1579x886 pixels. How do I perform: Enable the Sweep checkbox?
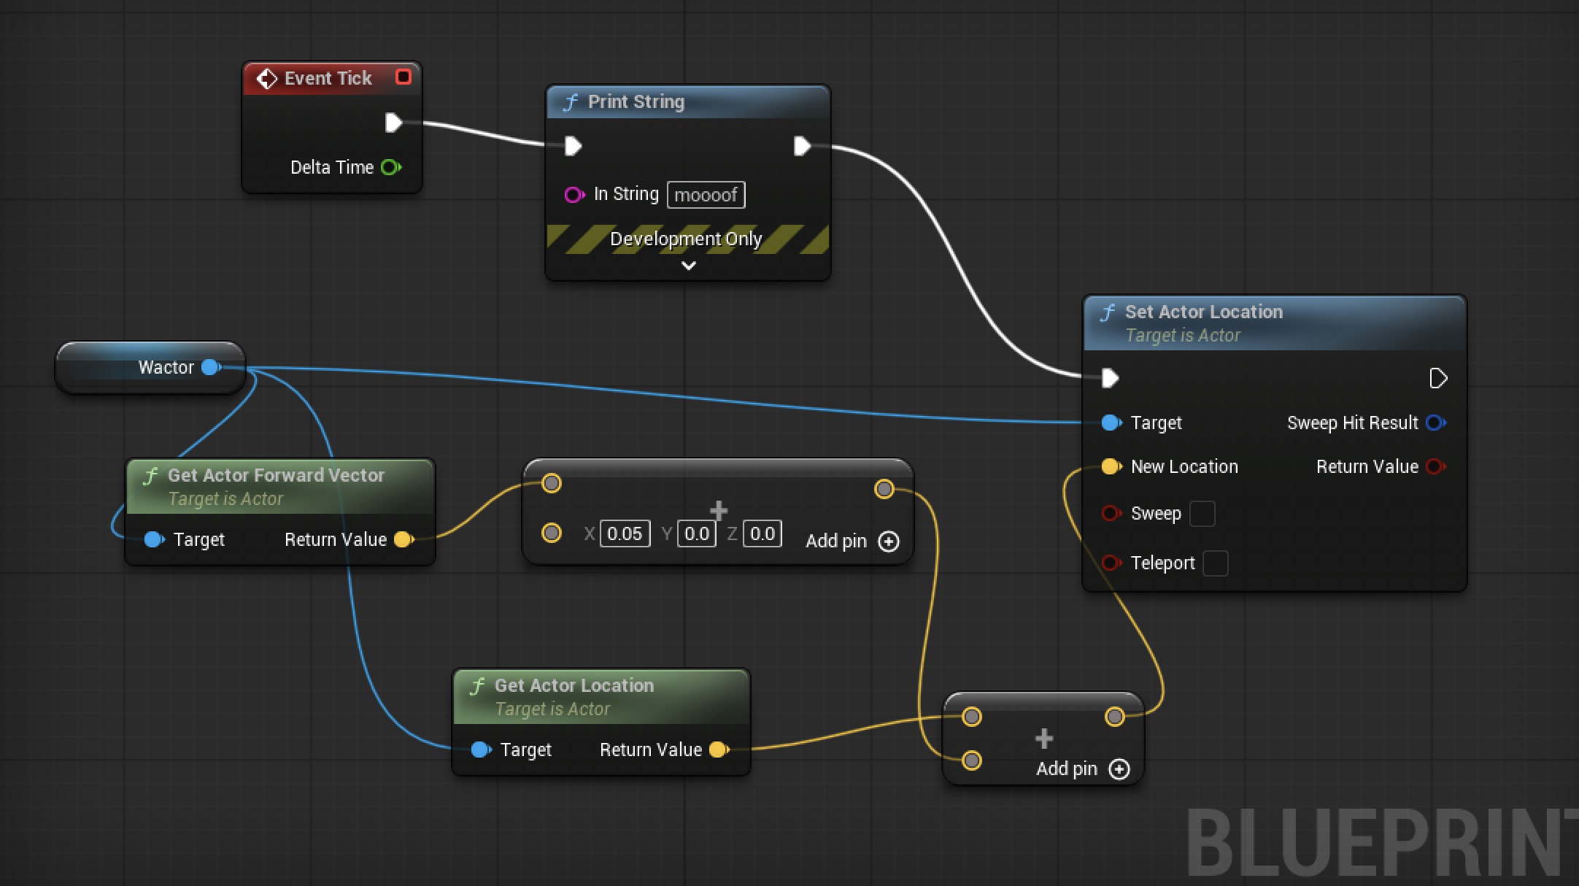[x=1202, y=514]
